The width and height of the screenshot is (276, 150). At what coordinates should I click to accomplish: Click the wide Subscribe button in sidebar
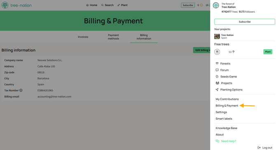point(245,22)
